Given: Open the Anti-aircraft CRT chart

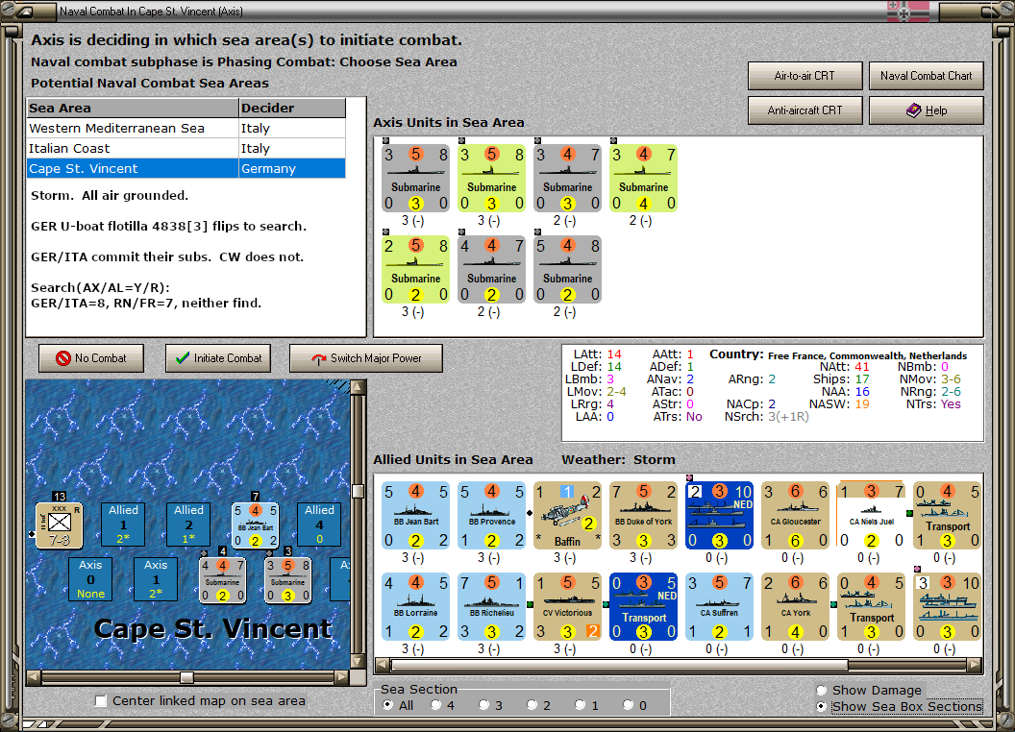Looking at the screenshot, I should pyautogui.click(x=805, y=110).
